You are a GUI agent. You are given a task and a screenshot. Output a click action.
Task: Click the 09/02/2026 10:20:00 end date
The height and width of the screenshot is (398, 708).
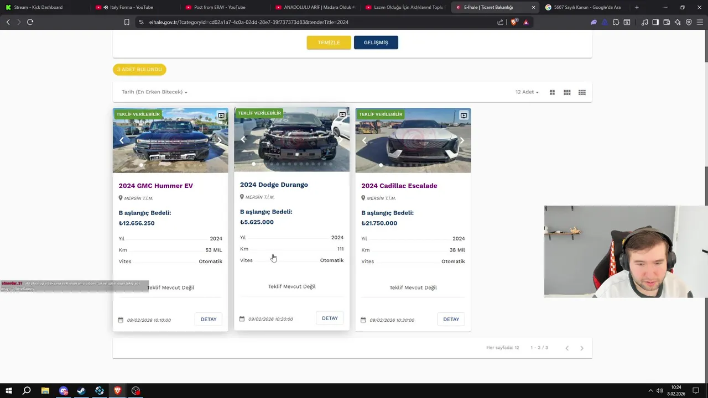click(x=270, y=319)
